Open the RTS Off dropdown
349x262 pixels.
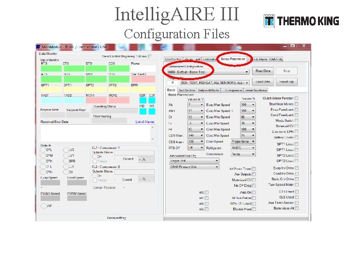point(196,147)
